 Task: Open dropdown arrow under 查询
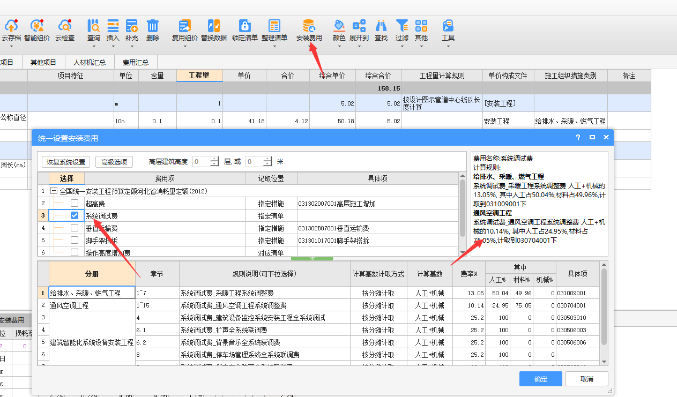click(93, 46)
